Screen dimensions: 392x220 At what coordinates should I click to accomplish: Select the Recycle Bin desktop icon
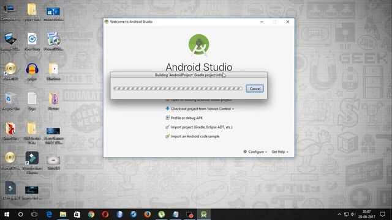coord(10,101)
